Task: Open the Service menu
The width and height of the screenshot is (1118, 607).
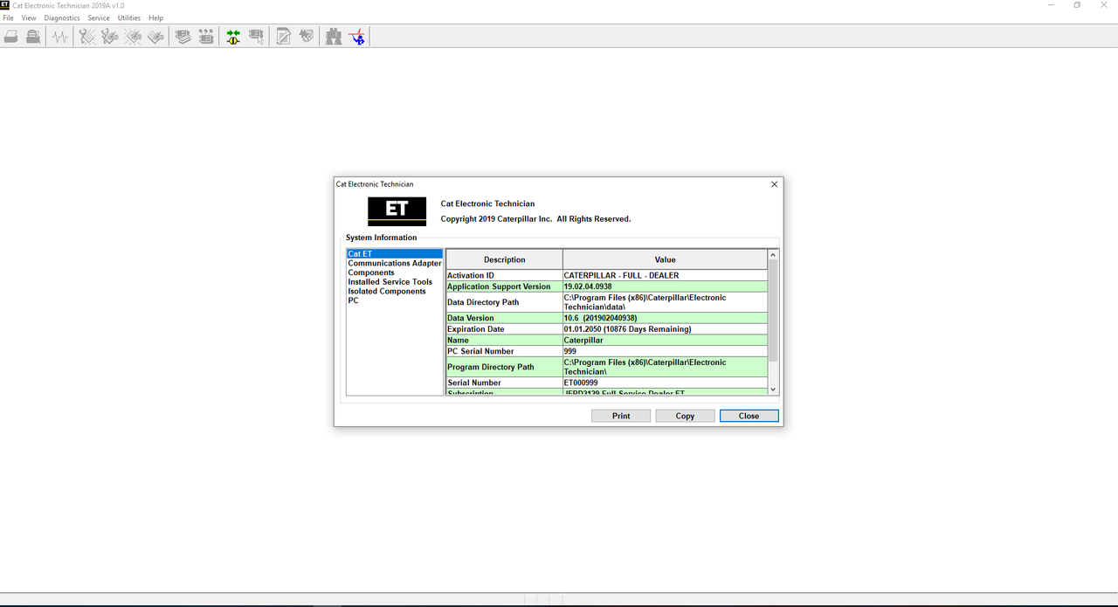Action: pyautogui.click(x=99, y=17)
